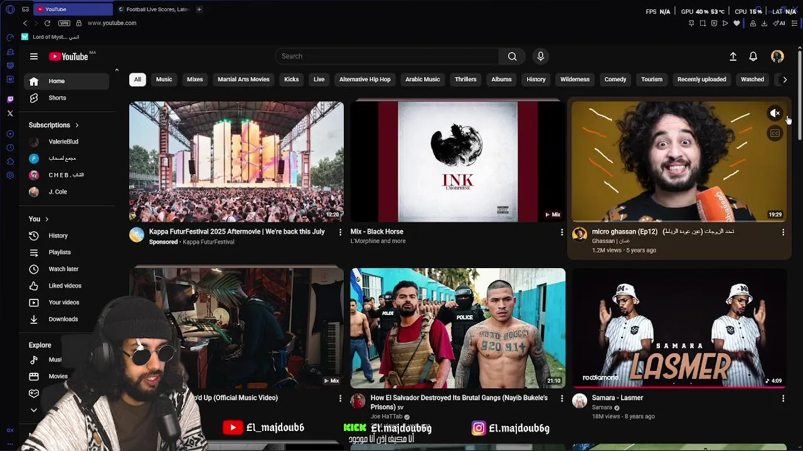Open more options for micro ghassan video

(x=783, y=232)
